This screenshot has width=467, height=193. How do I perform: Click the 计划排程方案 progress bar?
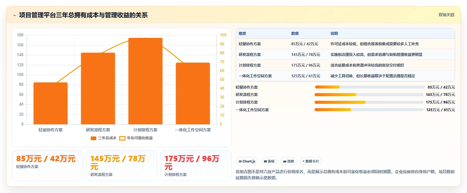point(369,102)
